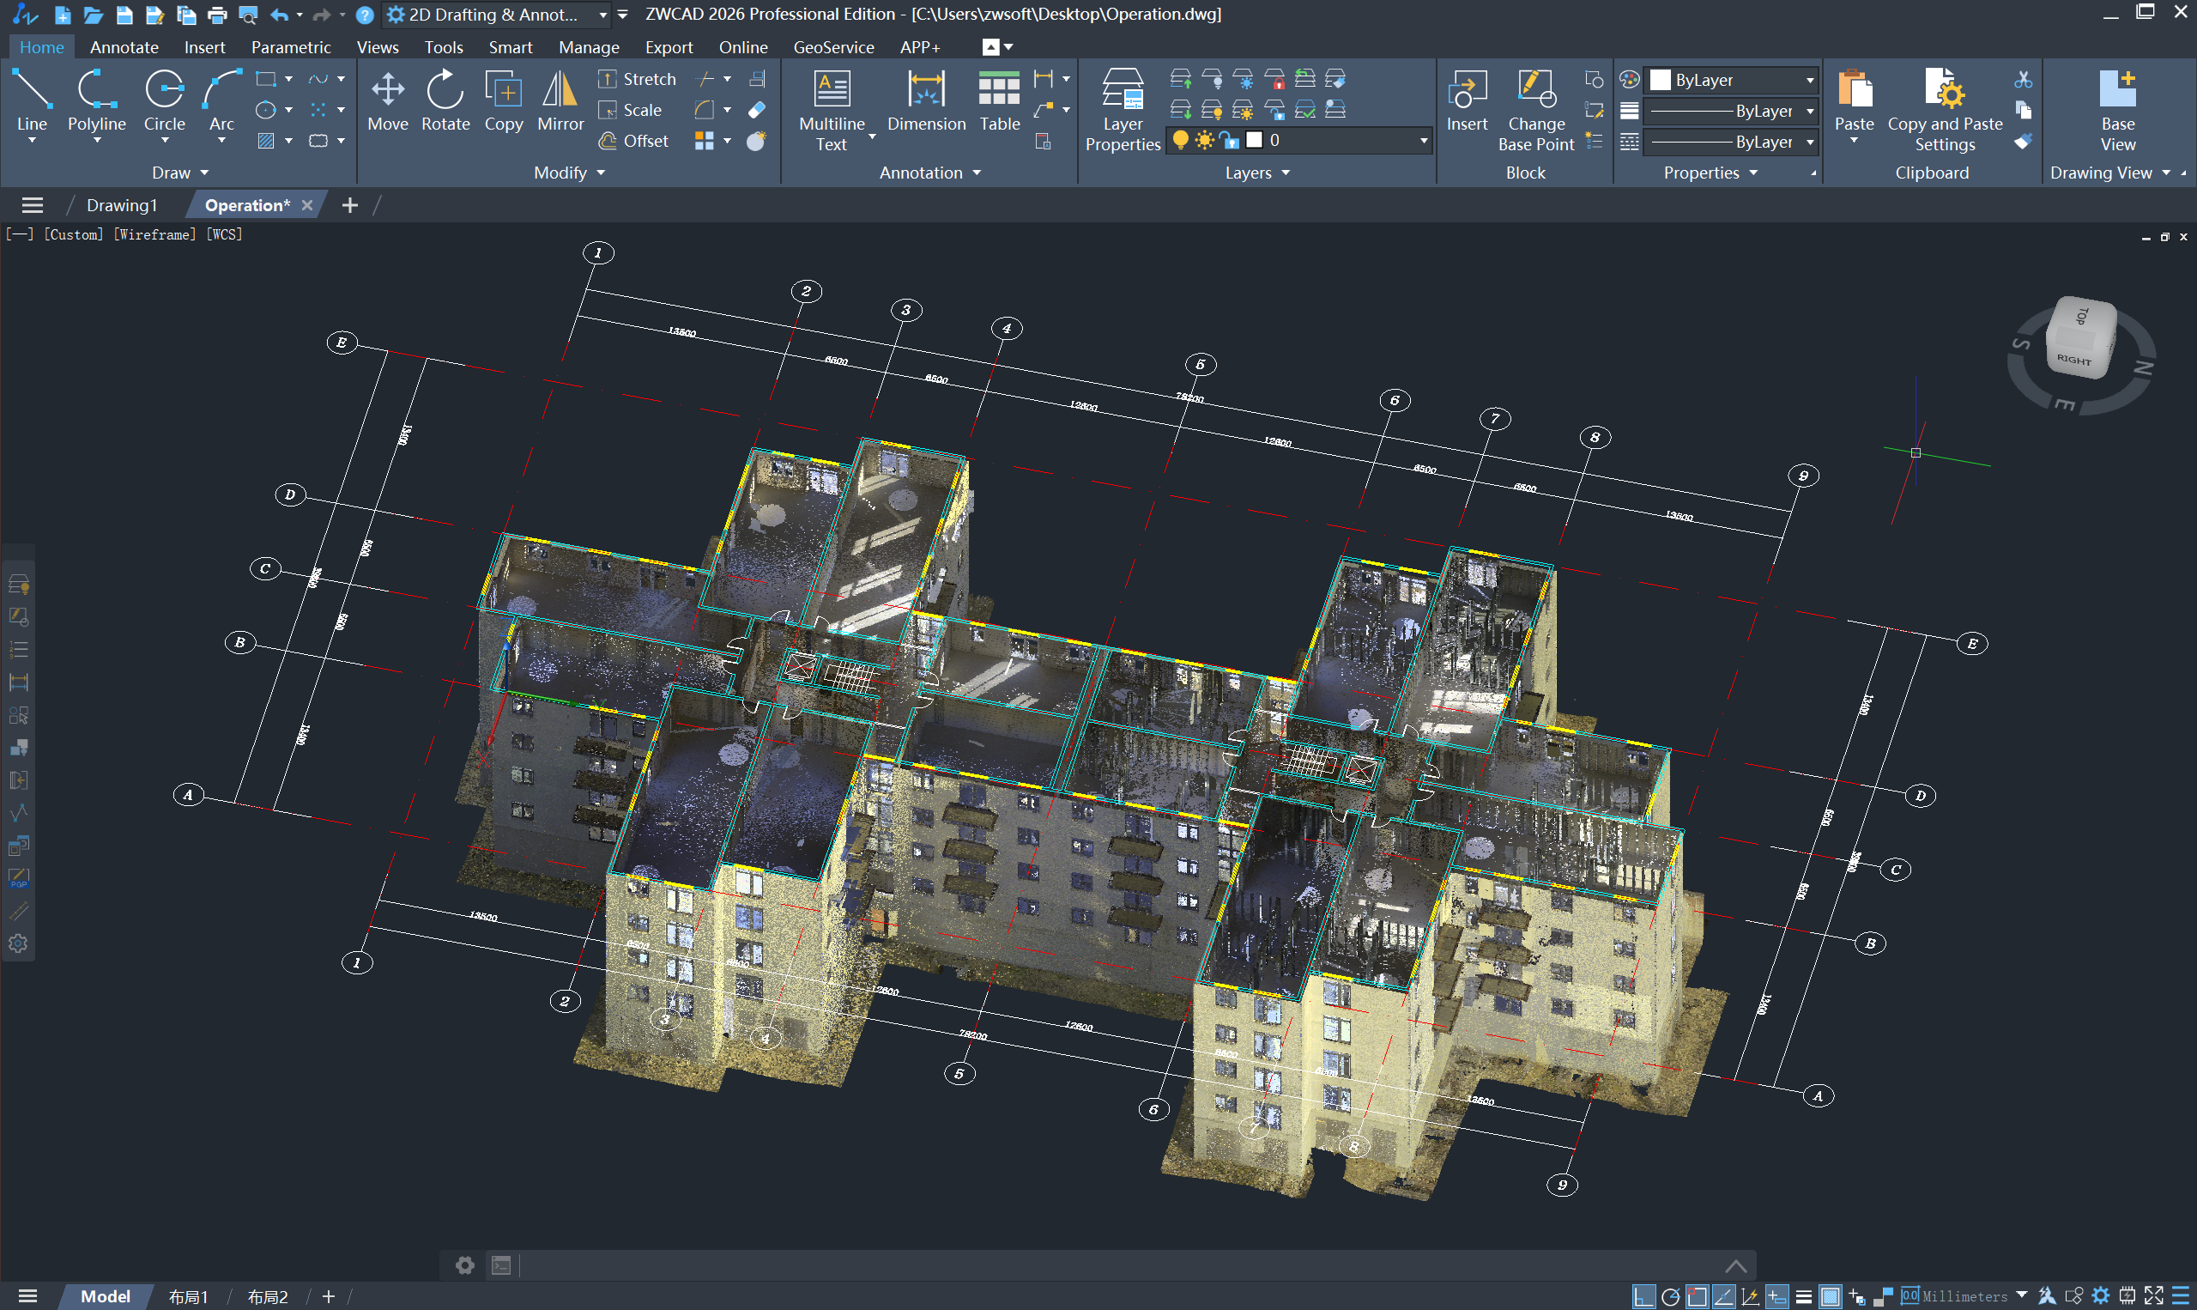Open the layer name dropdown showing 0
This screenshot has height=1310, width=2197.
1297,141
